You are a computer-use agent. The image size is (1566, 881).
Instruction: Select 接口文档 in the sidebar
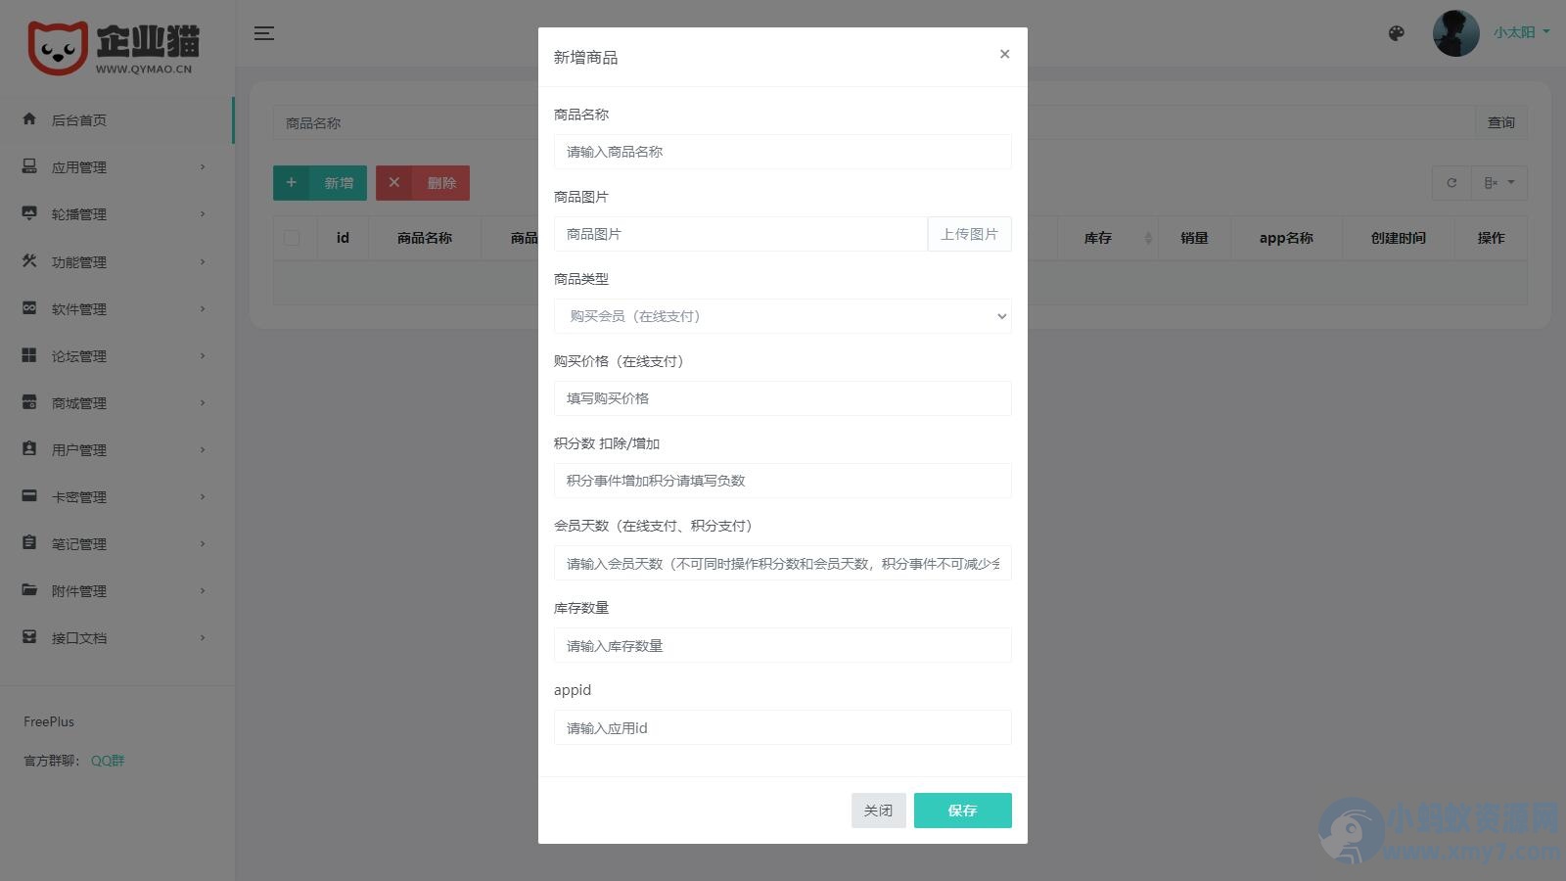point(78,637)
